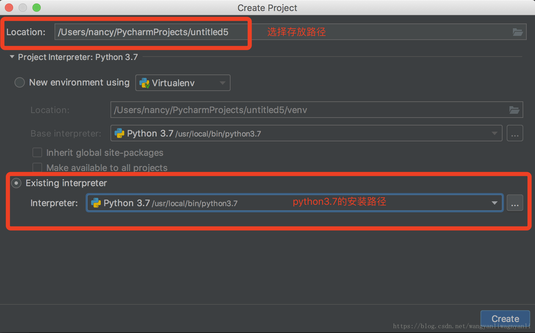Click the venv Location path field
Image resolution: width=535 pixels, height=333 pixels.
tap(317, 110)
